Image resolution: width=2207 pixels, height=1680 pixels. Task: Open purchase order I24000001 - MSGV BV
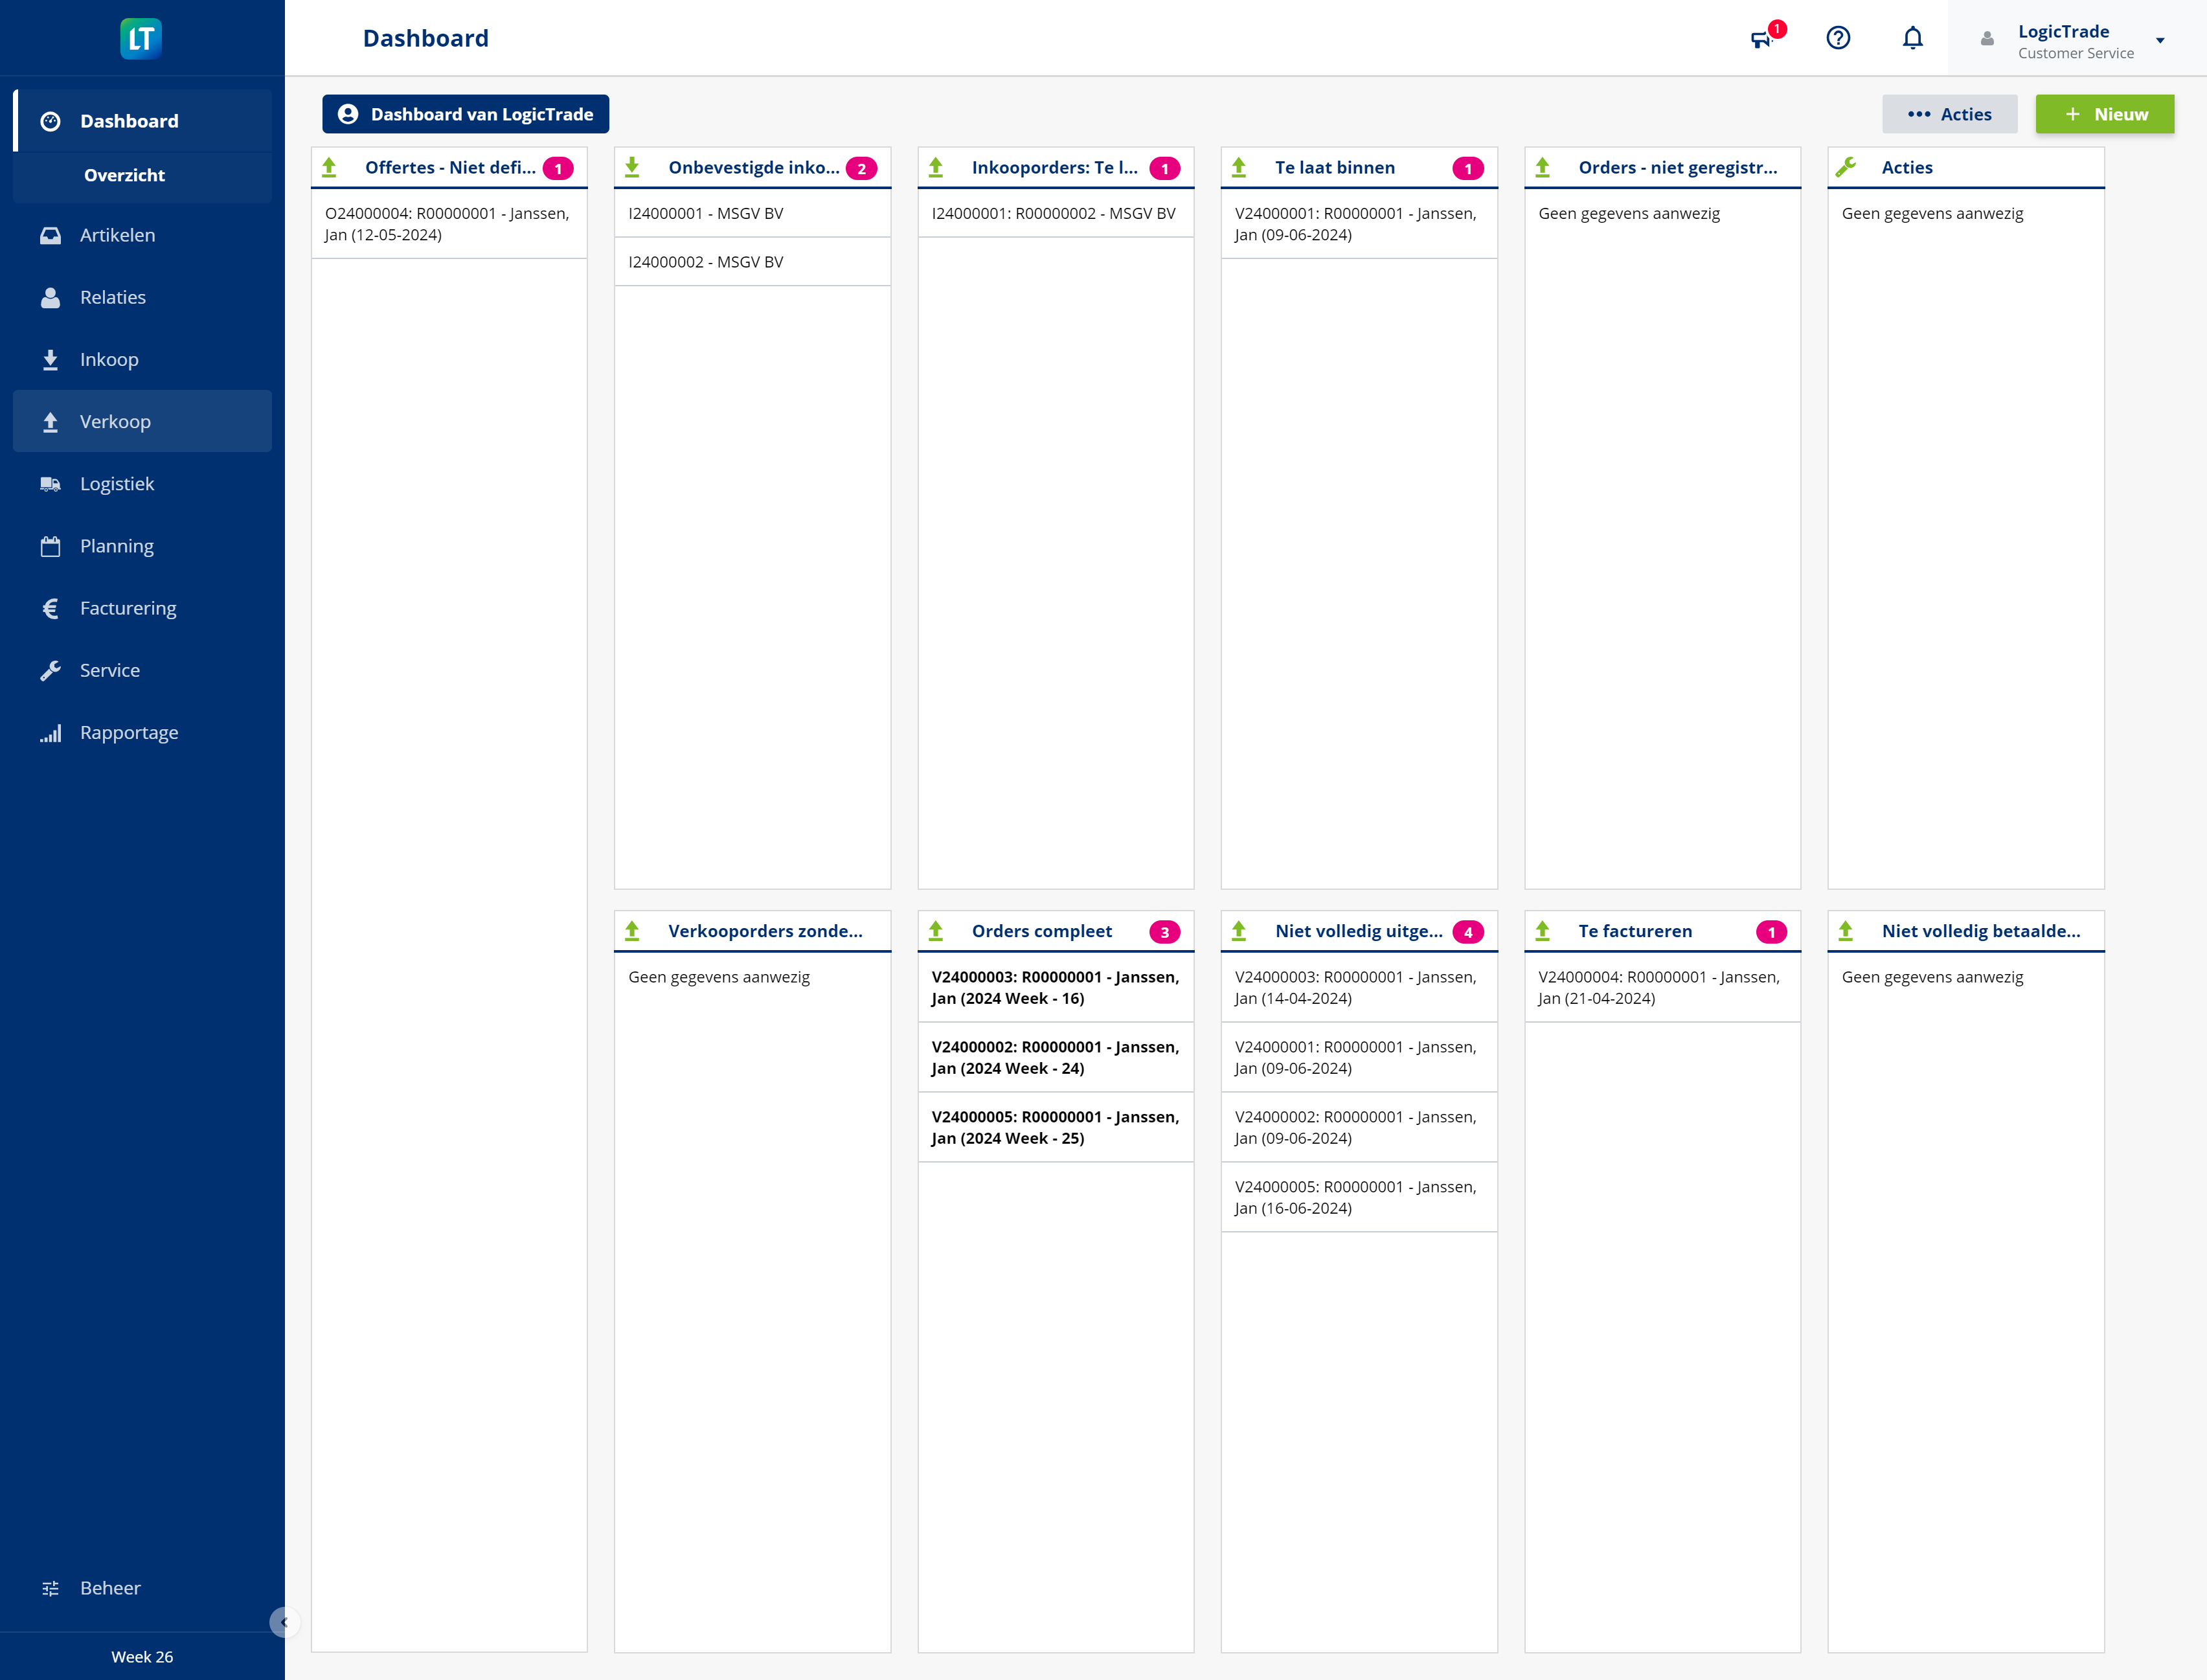[752, 213]
